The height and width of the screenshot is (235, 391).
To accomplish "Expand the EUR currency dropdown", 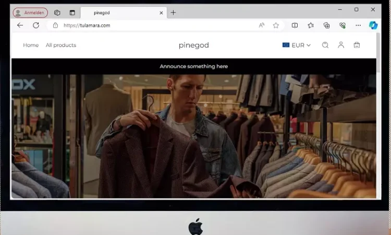I will (x=297, y=45).
